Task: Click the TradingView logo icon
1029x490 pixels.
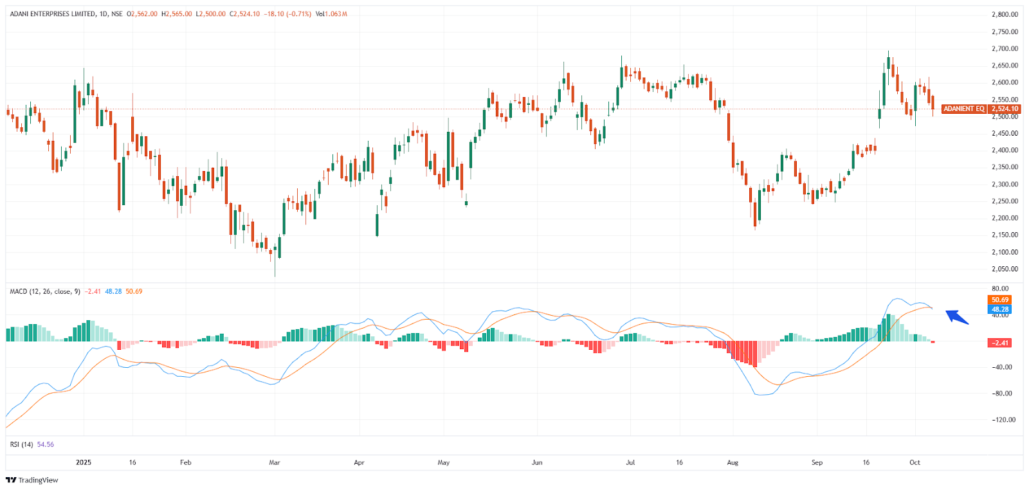Action: [x=11, y=480]
